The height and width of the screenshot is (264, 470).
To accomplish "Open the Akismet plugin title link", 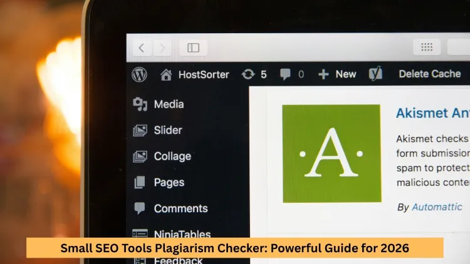I will click(x=433, y=113).
